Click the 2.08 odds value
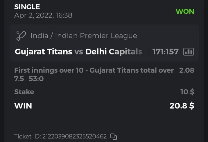Viewport: 208px width, 142px height. tap(187, 70)
